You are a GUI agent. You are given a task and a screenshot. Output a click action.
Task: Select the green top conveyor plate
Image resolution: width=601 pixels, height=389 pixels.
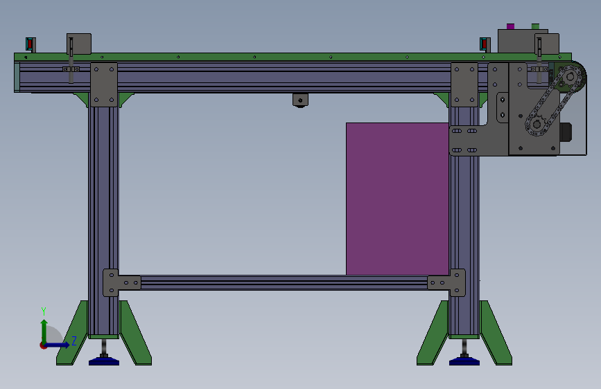(x=293, y=57)
